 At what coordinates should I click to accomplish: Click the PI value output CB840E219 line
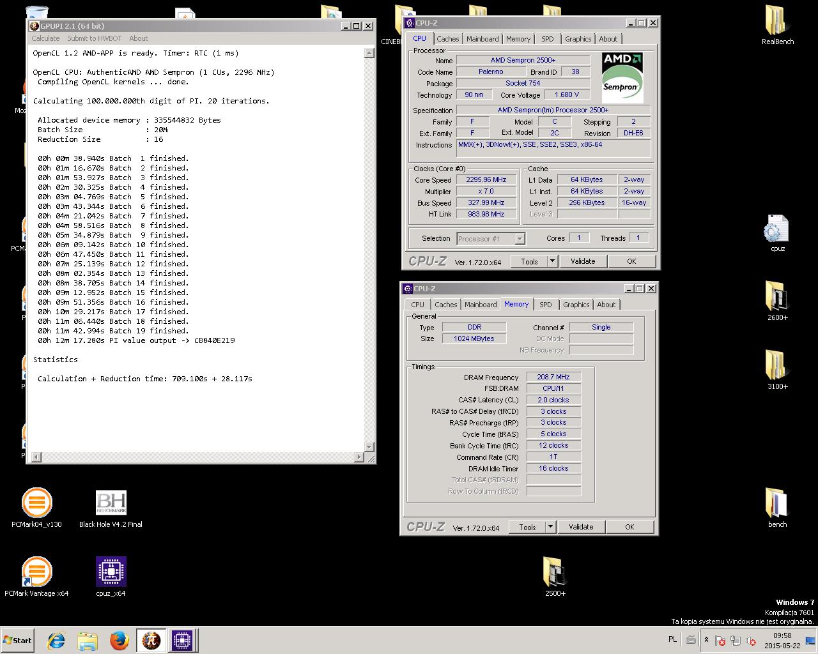click(x=136, y=340)
